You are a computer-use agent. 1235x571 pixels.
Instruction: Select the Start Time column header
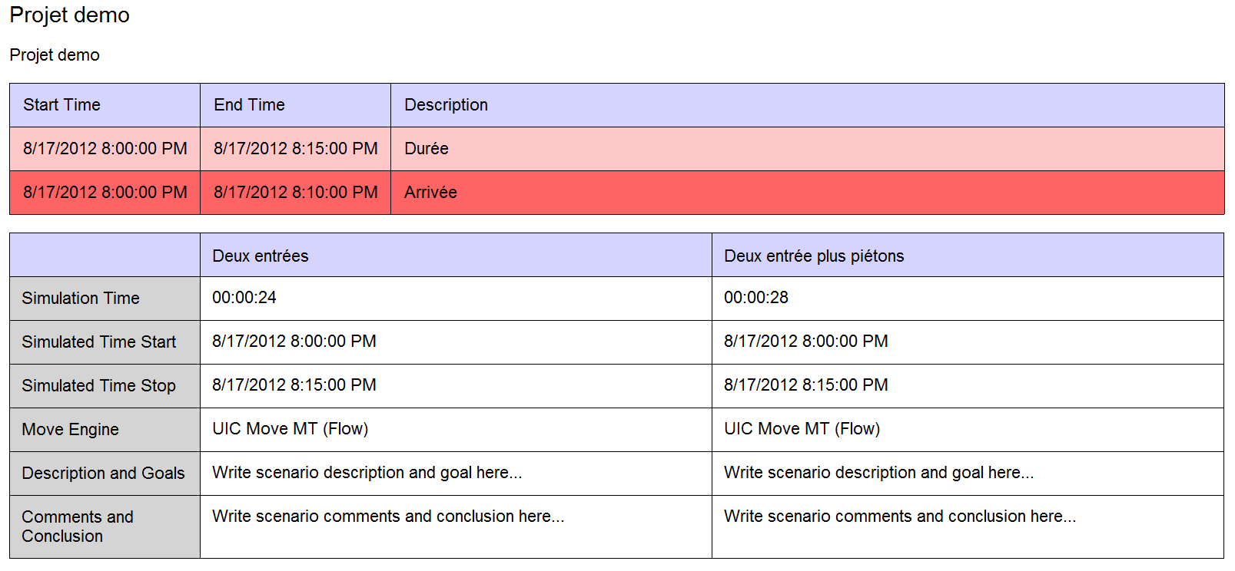coord(61,105)
